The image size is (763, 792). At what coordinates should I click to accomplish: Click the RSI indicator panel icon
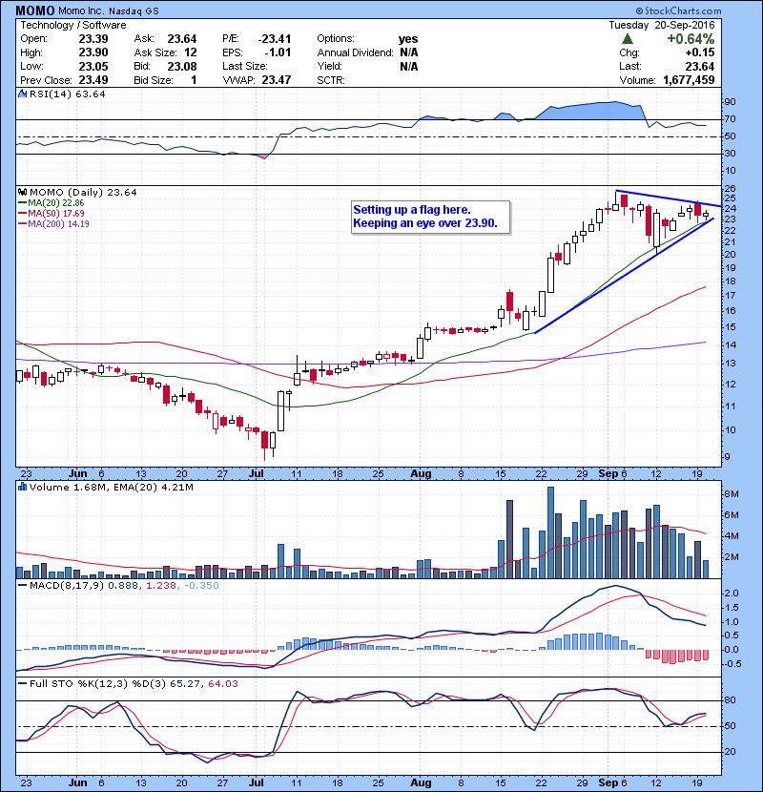click(22, 94)
